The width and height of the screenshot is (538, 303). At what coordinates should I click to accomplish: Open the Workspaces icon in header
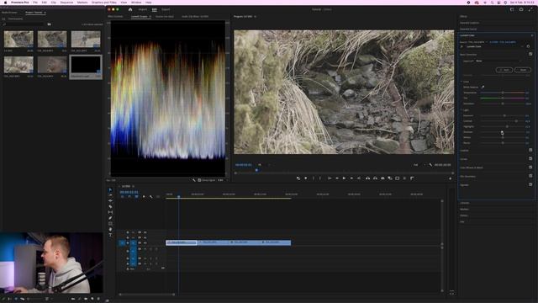coord(512,9)
